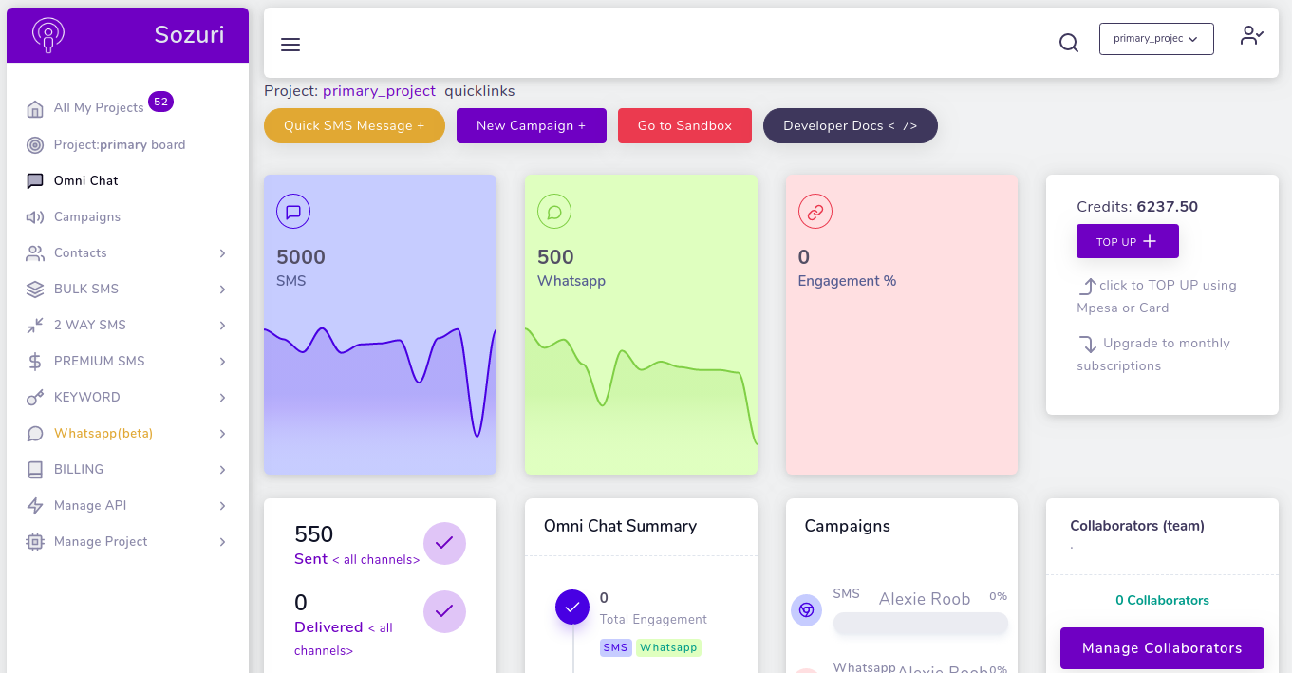The height and width of the screenshot is (673, 1292).
Task: Click the Delivered checkmark circle
Action: (x=444, y=611)
